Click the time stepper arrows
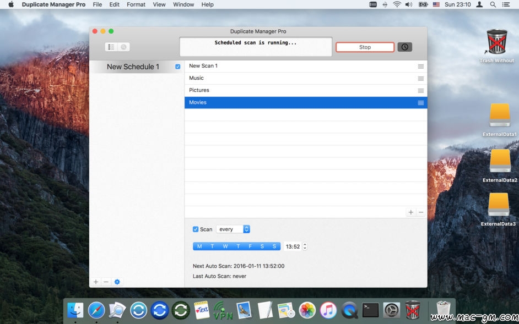This screenshot has height=324, width=519. [x=305, y=246]
